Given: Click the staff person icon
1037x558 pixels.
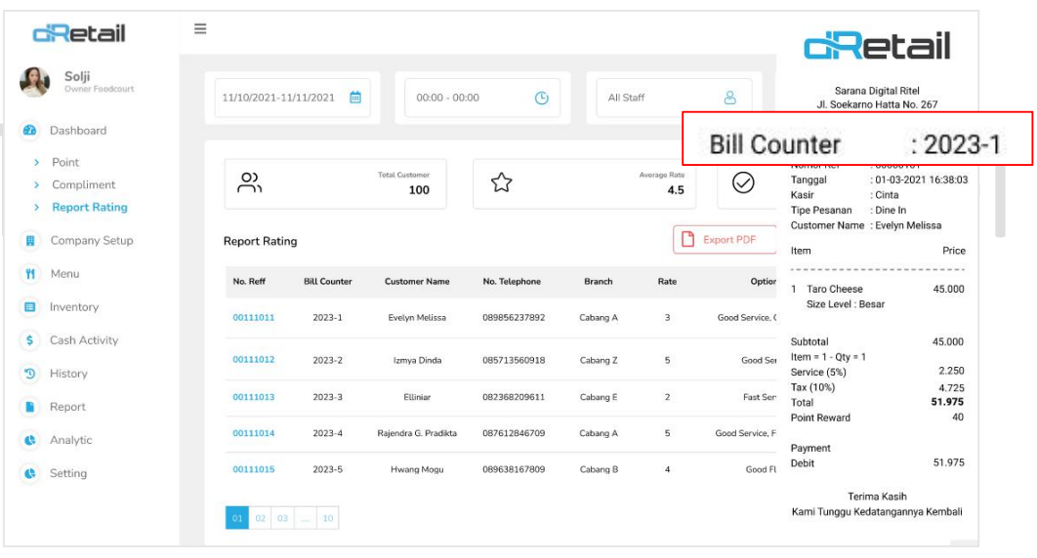Looking at the screenshot, I should [x=728, y=98].
